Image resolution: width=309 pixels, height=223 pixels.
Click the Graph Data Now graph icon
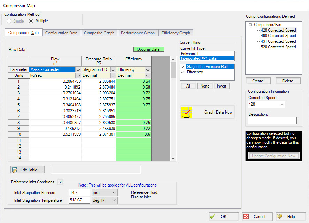[x=186, y=112]
